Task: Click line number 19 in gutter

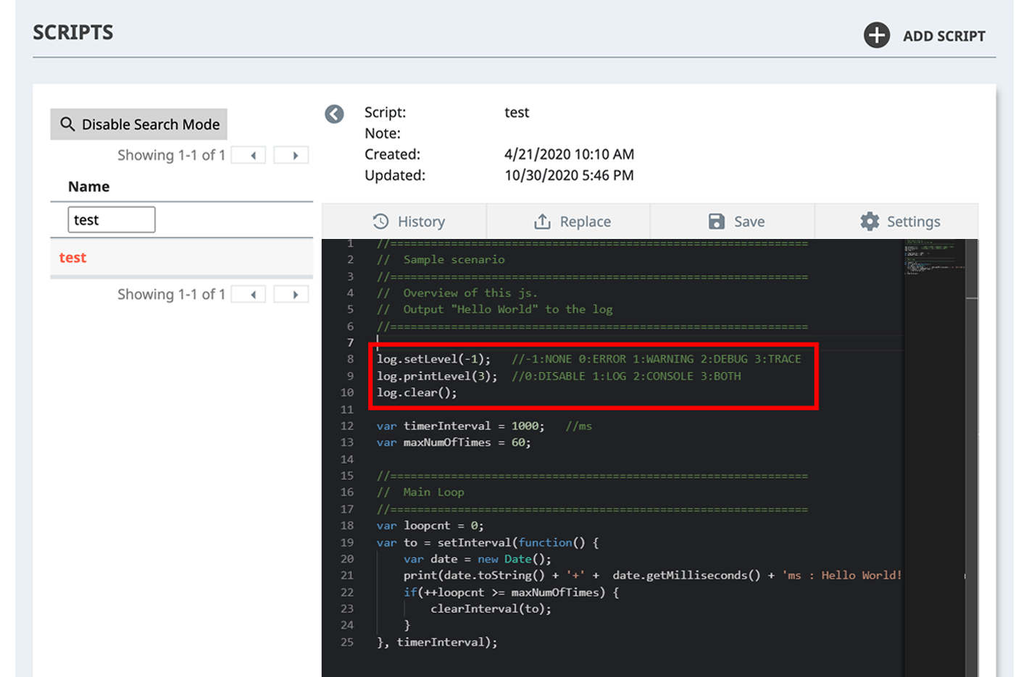Action: [346, 542]
